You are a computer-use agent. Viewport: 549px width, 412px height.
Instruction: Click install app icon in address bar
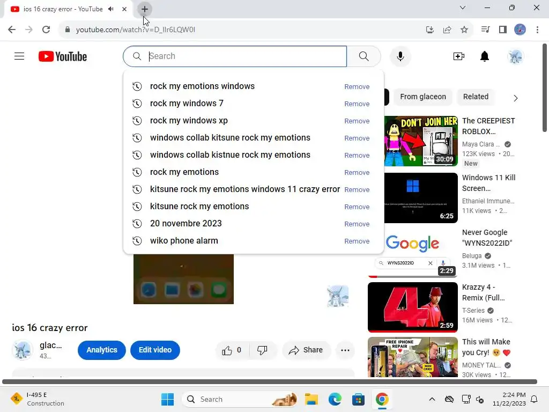[x=430, y=30]
